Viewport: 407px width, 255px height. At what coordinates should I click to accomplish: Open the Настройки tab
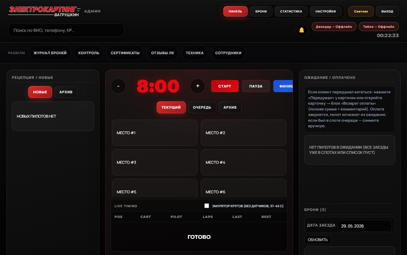(326, 11)
